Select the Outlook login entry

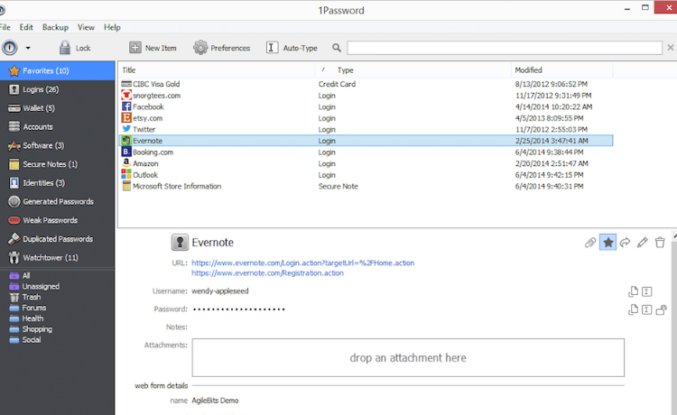click(366, 175)
